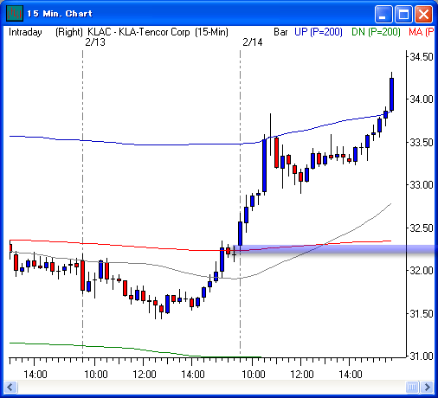Click the 2/14 date marker

pyautogui.click(x=253, y=42)
